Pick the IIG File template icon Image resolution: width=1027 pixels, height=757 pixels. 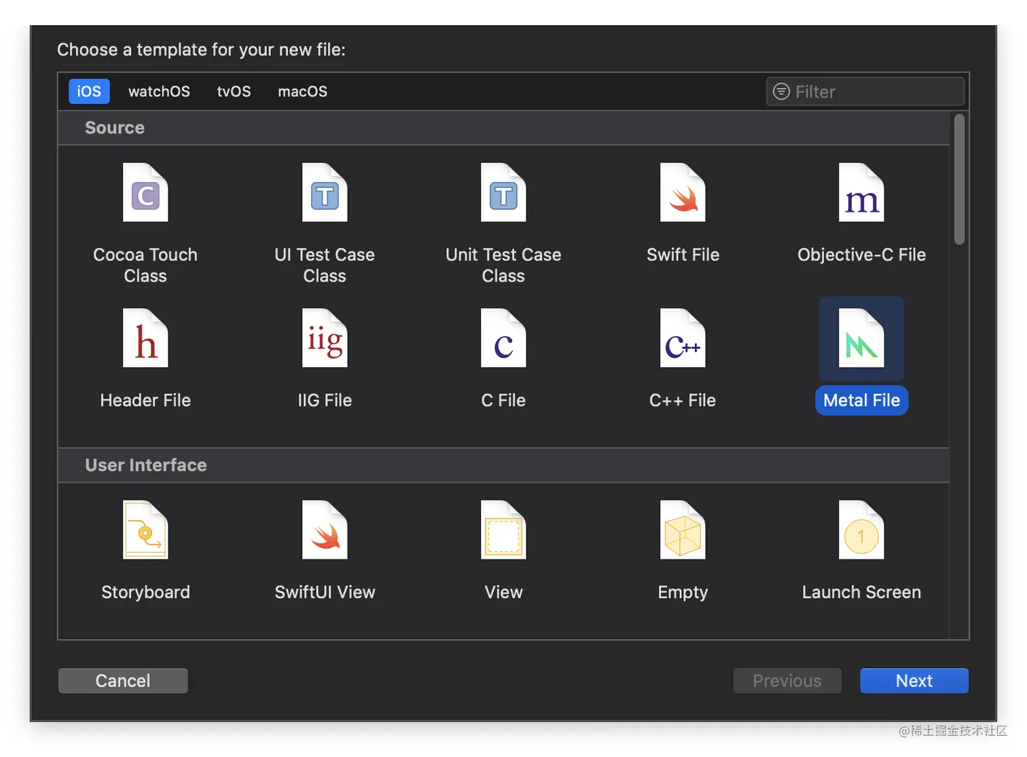tap(325, 338)
